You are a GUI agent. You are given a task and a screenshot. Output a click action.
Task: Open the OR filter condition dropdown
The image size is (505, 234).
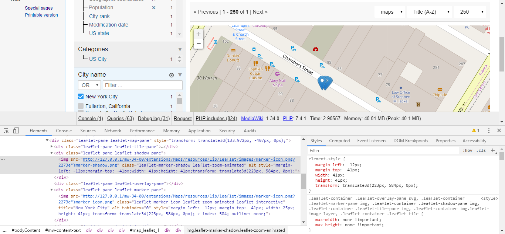tap(89, 85)
